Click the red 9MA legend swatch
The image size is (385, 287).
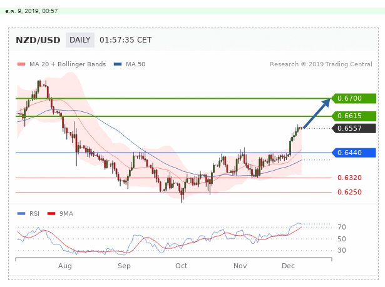pos(51,214)
